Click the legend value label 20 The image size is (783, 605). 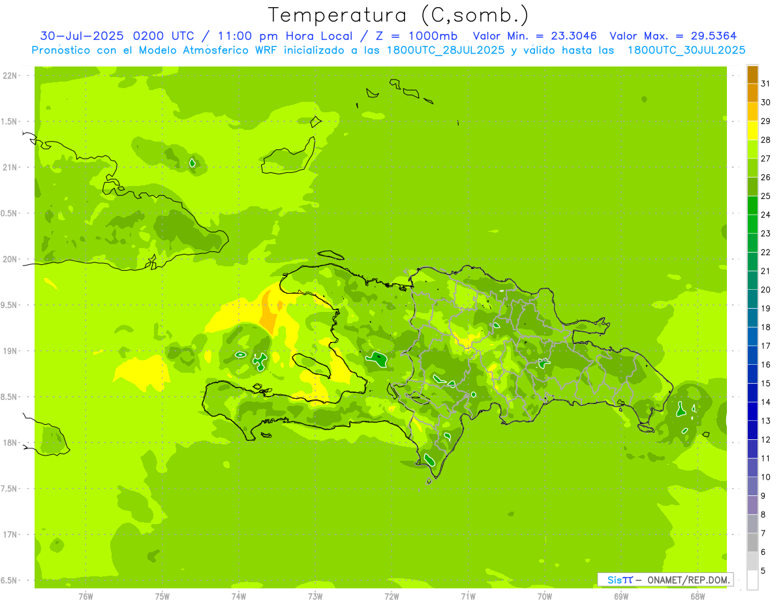click(x=765, y=289)
